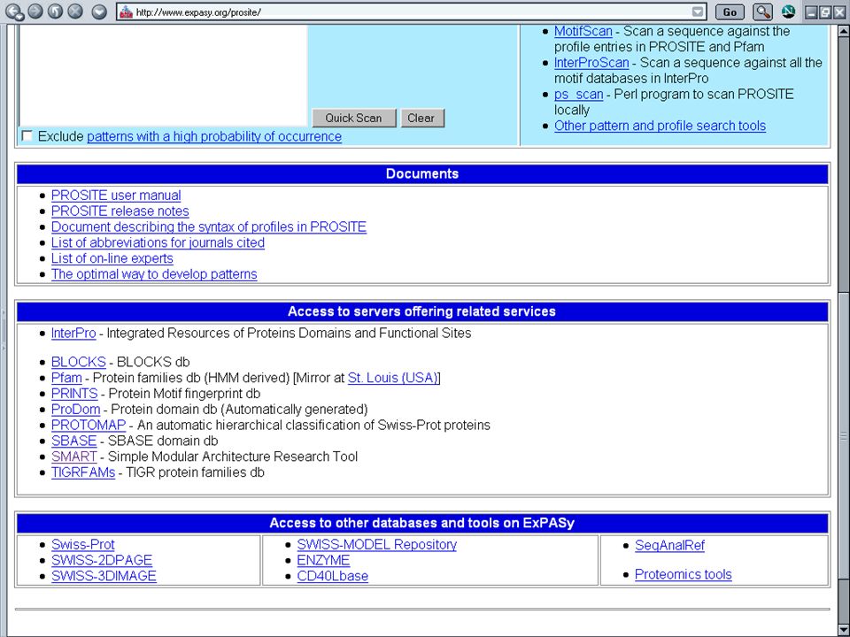Screen dimensions: 850x637
Task: Open the Proteomics tools link
Action: 683,574
